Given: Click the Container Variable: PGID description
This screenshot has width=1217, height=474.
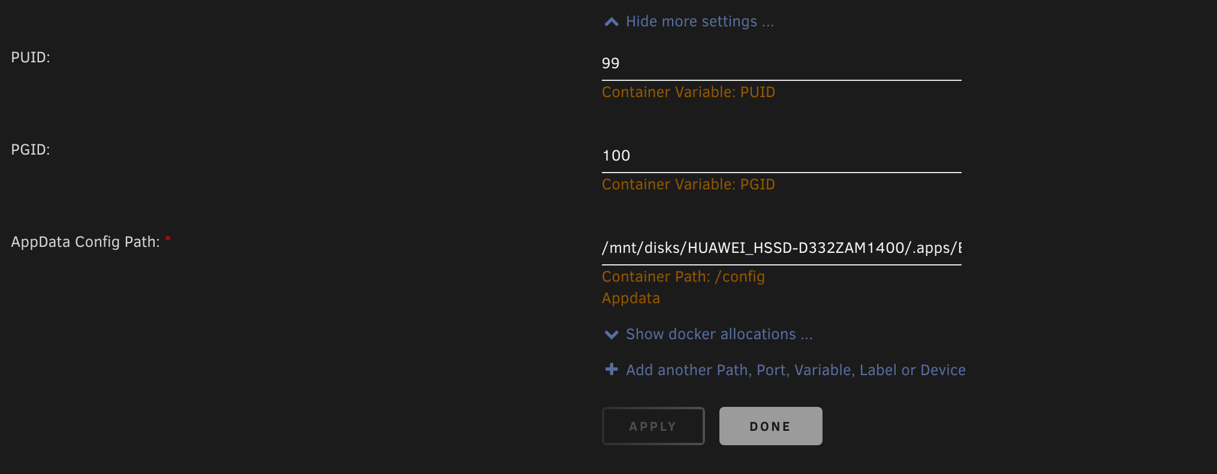Looking at the screenshot, I should click(x=688, y=185).
